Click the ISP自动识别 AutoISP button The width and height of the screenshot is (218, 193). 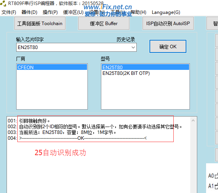point(168,23)
